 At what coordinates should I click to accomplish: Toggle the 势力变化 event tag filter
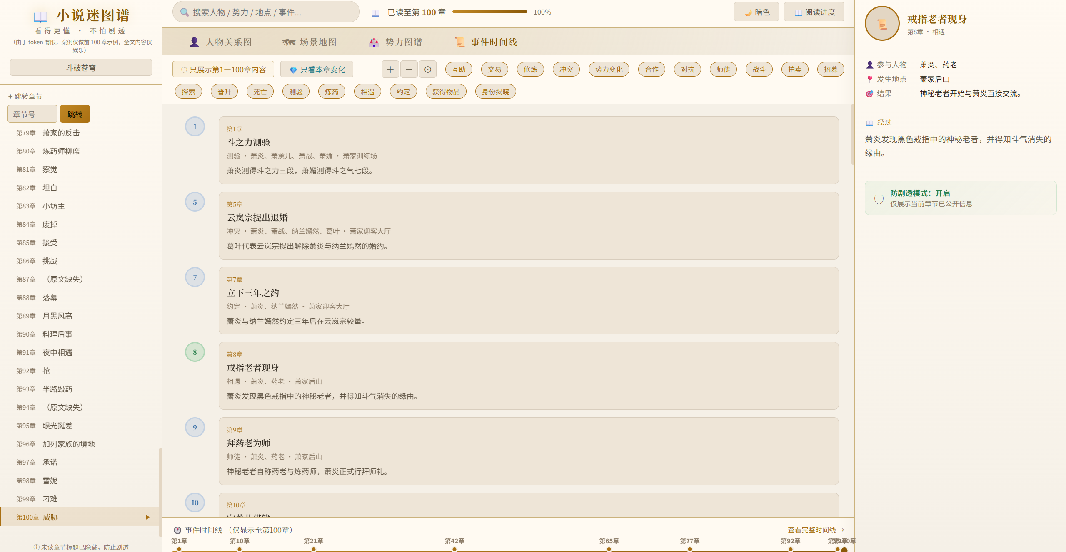pyautogui.click(x=609, y=69)
